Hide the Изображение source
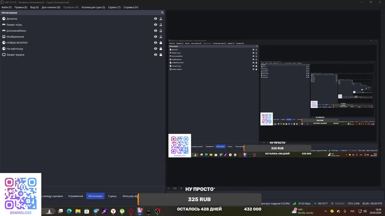 pyautogui.click(x=156, y=37)
